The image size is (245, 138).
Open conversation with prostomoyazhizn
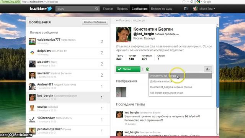[x=68, y=131]
